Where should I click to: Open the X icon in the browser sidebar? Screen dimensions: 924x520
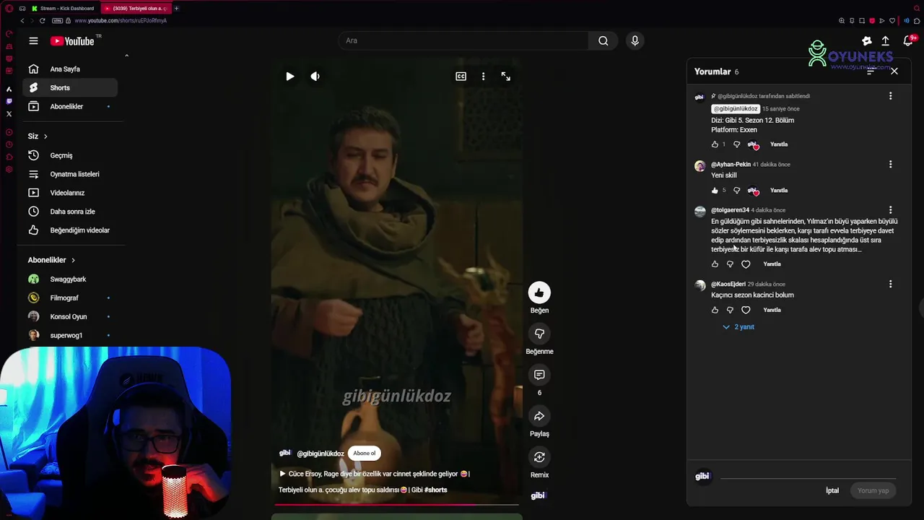point(9,114)
